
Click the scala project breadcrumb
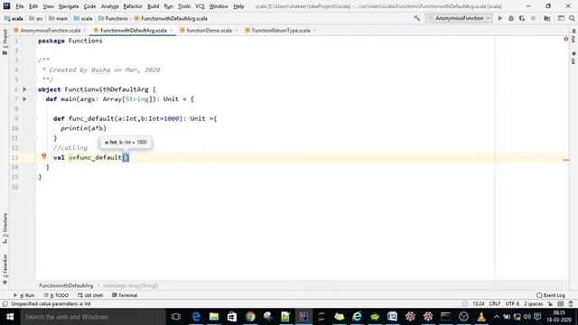[x=14, y=18]
